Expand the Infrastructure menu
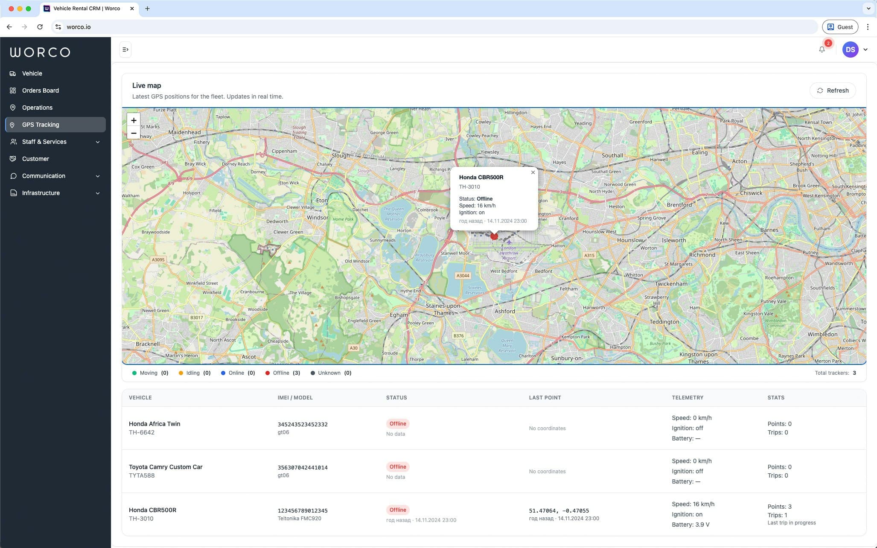This screenshot has width=877, height=548. pos(98,193)
